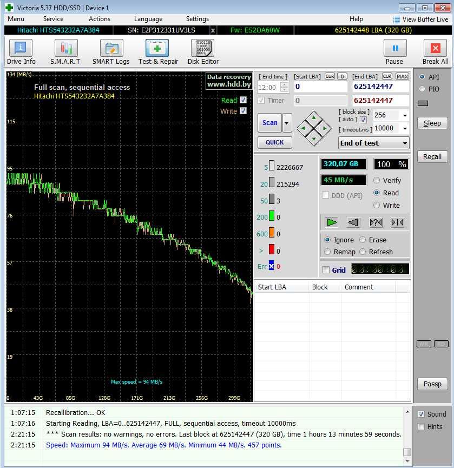The image size is (454, 468).
Task: Click the End LBA input field
Action: pyautogui.click(x=380, y=87)
